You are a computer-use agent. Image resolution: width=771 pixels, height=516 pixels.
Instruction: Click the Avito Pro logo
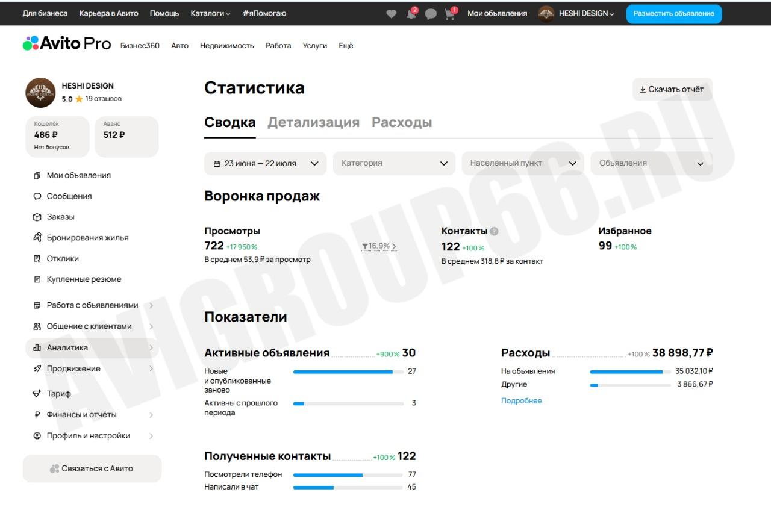[x=67, y=43]
